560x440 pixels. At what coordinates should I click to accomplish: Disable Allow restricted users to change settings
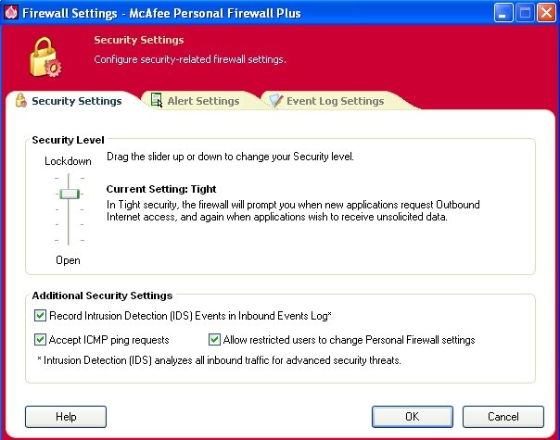pos(214,339)
